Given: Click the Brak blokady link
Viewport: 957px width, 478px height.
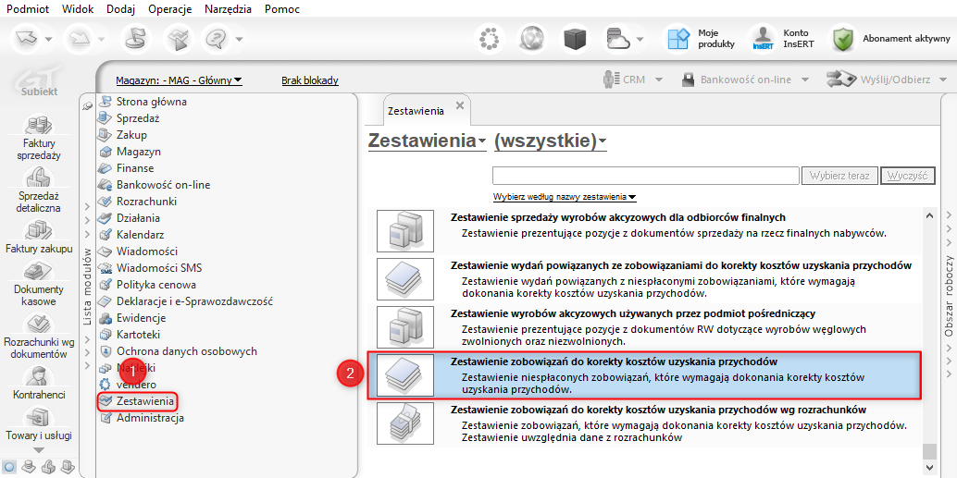Looking at the screenshot, I should pos(310,80).
